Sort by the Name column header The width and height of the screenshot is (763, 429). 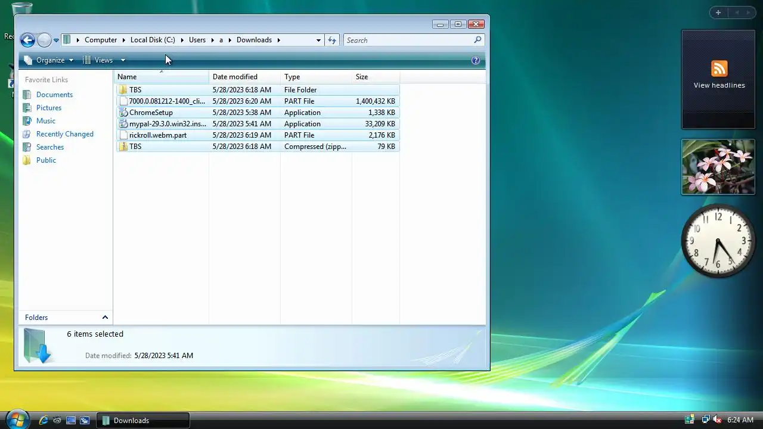[161, 77]
